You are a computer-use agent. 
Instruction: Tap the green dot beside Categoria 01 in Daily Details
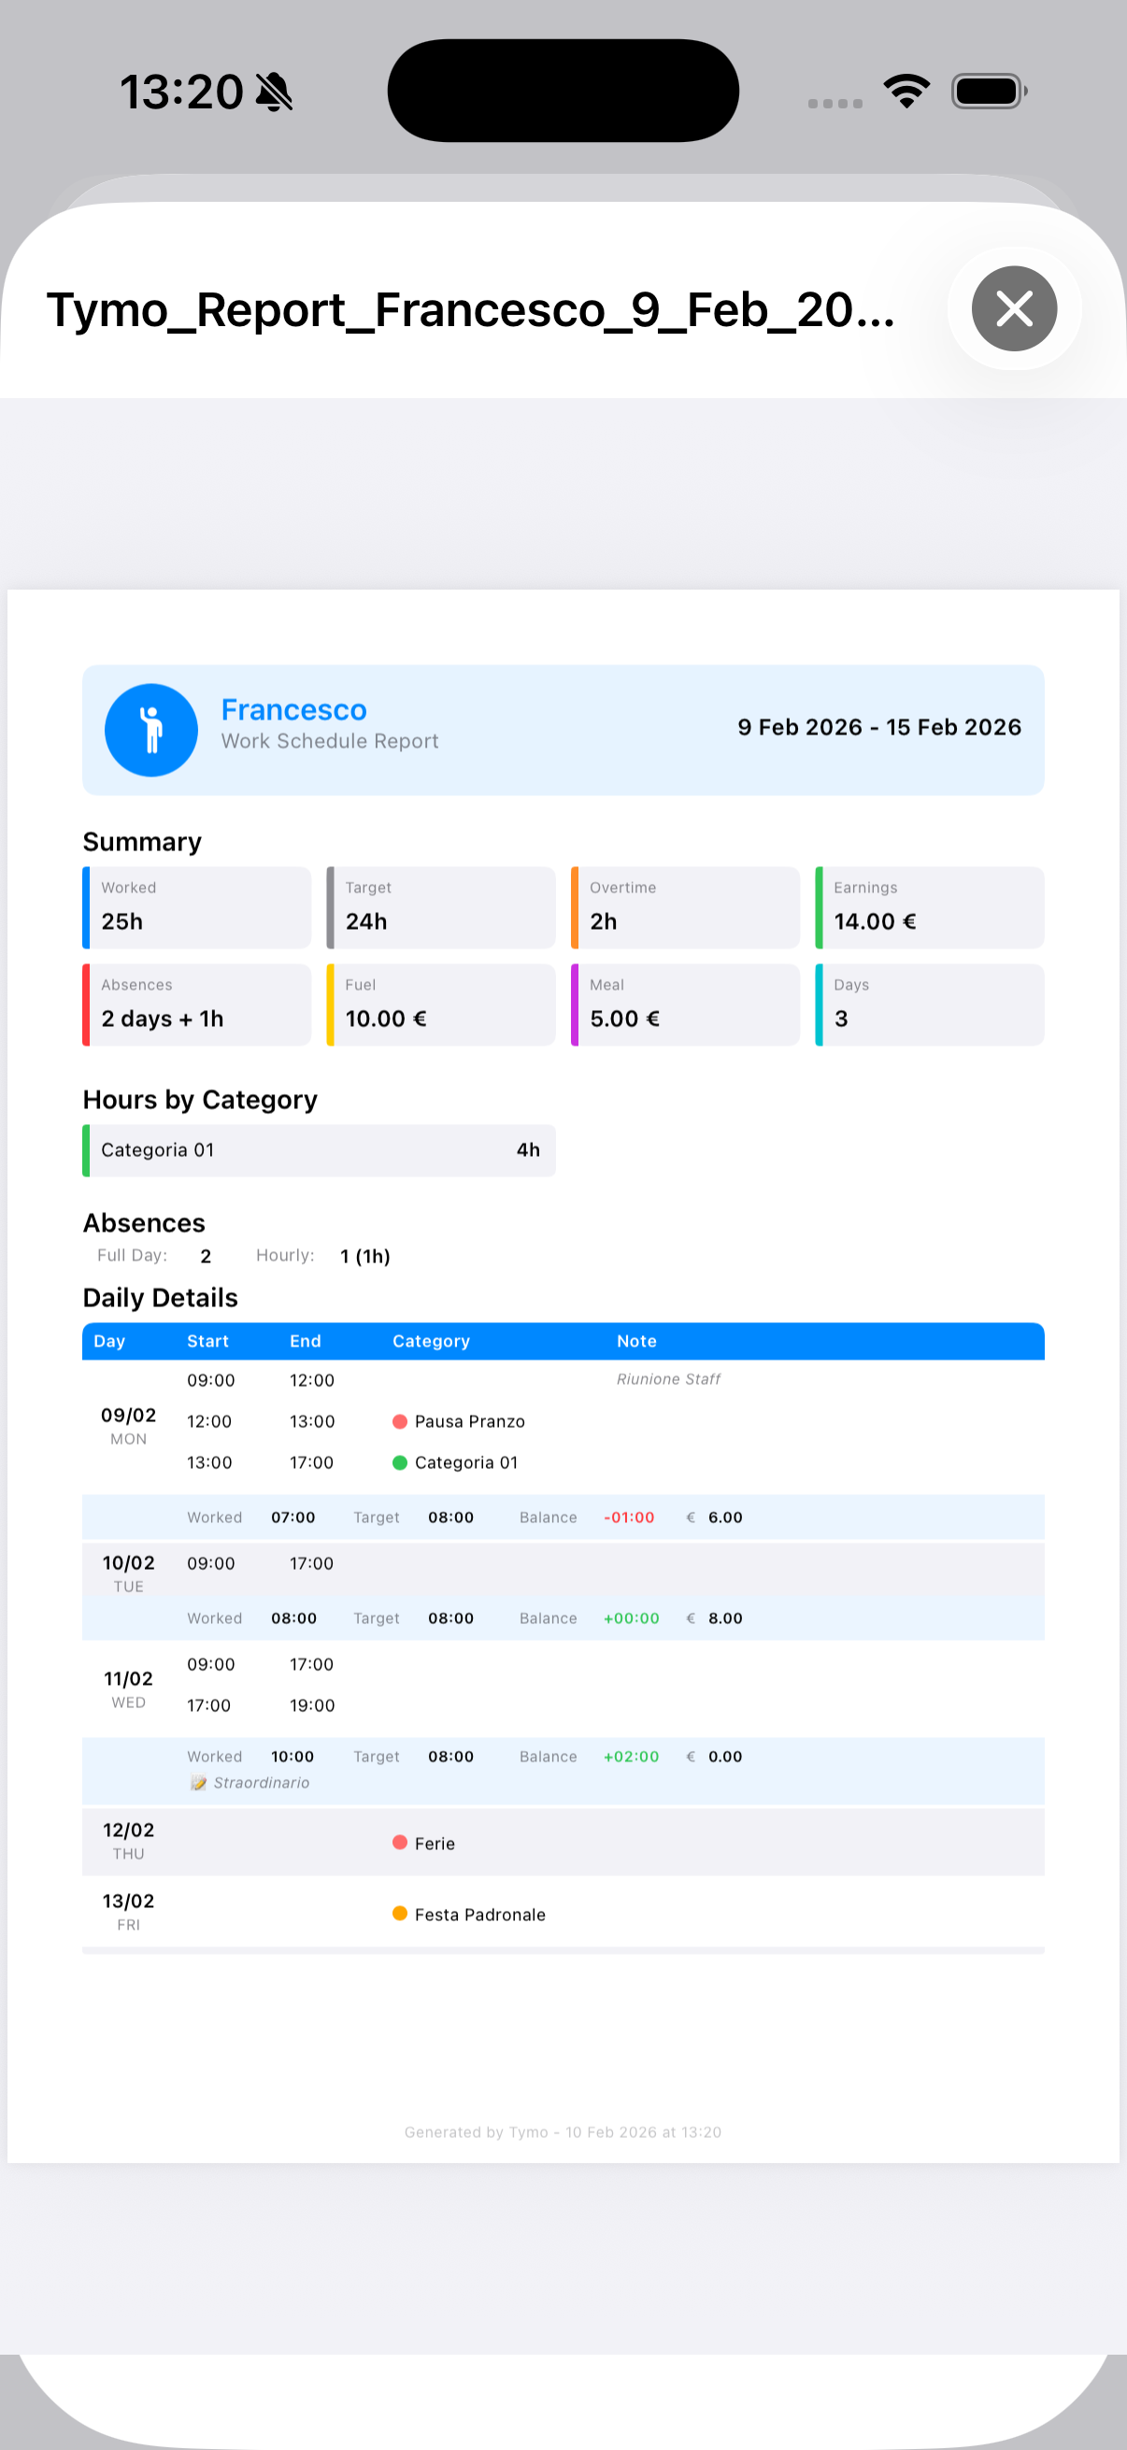[400, 1461]
